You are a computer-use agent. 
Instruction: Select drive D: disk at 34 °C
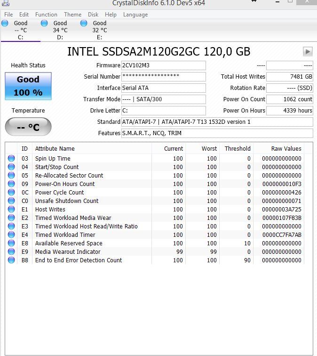pyautogui.click(x=60, y=30)
